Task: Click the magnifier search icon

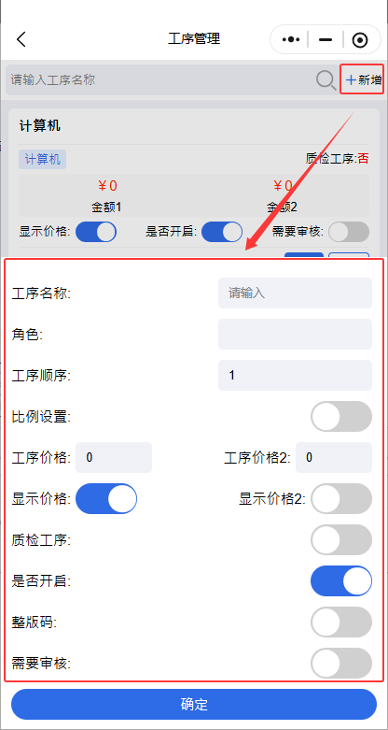Action: (x=326, y=80)
